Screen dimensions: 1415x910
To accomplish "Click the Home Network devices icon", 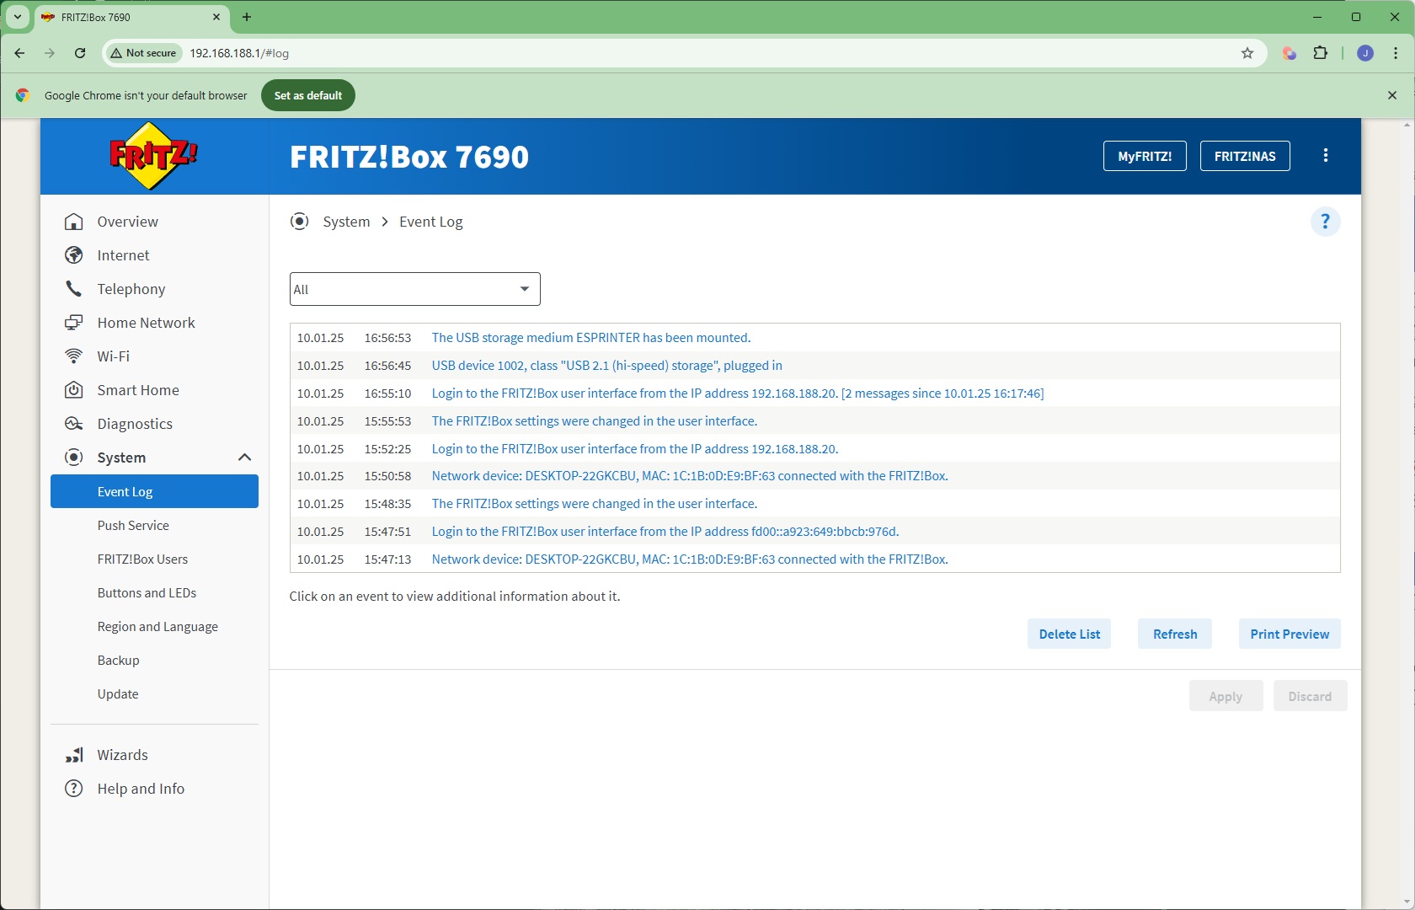I will click(74, 323).
